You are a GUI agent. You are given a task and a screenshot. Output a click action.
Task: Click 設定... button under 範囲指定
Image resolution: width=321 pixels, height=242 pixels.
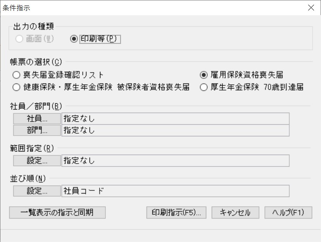click(x=37, y=160)
